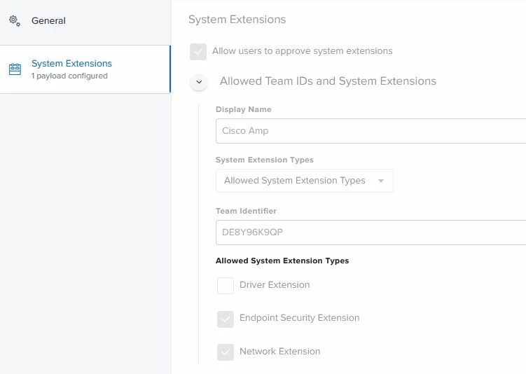The image size is (526, 374).
Task: Click the Allowed Team IDs section heading
Action: click(328, 81)
